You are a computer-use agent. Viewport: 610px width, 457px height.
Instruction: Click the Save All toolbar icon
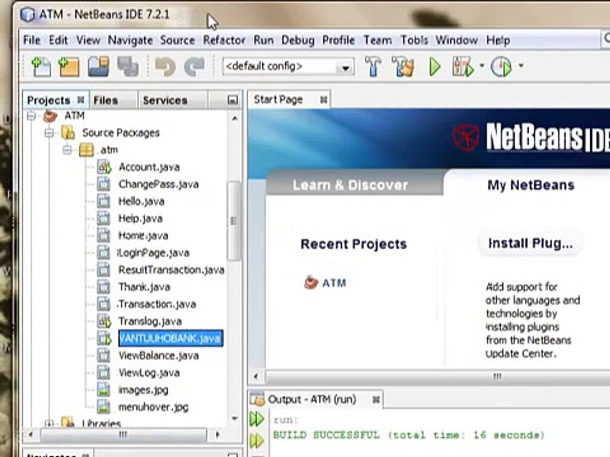click(128, 67)
